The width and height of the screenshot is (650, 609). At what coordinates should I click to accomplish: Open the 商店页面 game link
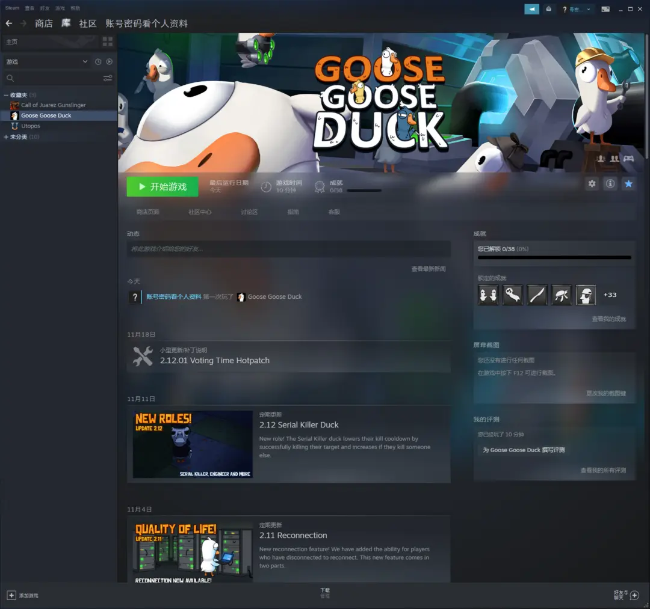click(148, 212)
